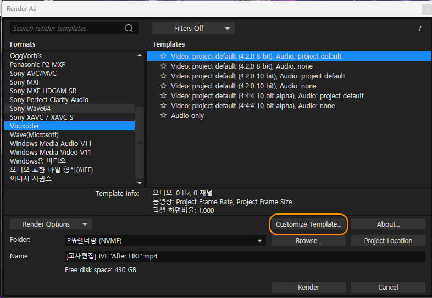The width and height of the screenshot is (432, 298).
Task: Close the Render As window
Action: pos(427,9)
